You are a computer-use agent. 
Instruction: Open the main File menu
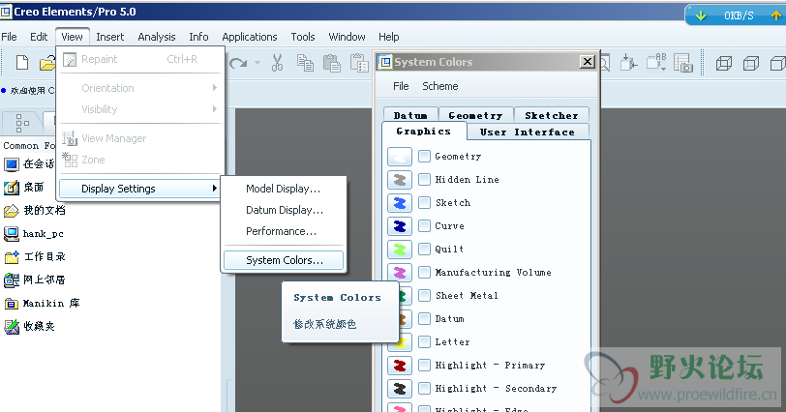click(9, 37)
